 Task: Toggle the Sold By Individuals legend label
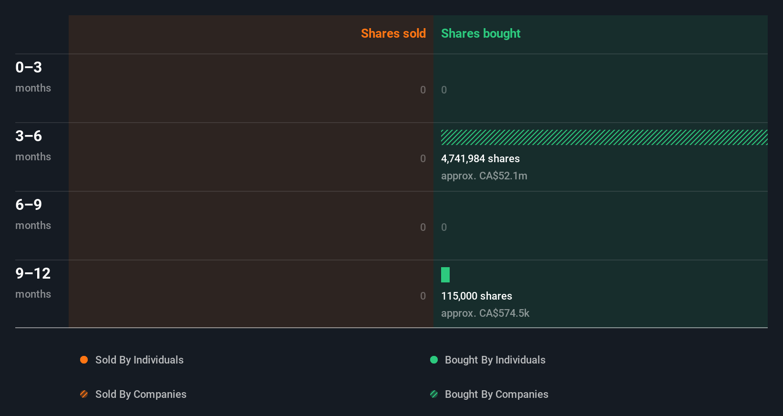point(139,360)
